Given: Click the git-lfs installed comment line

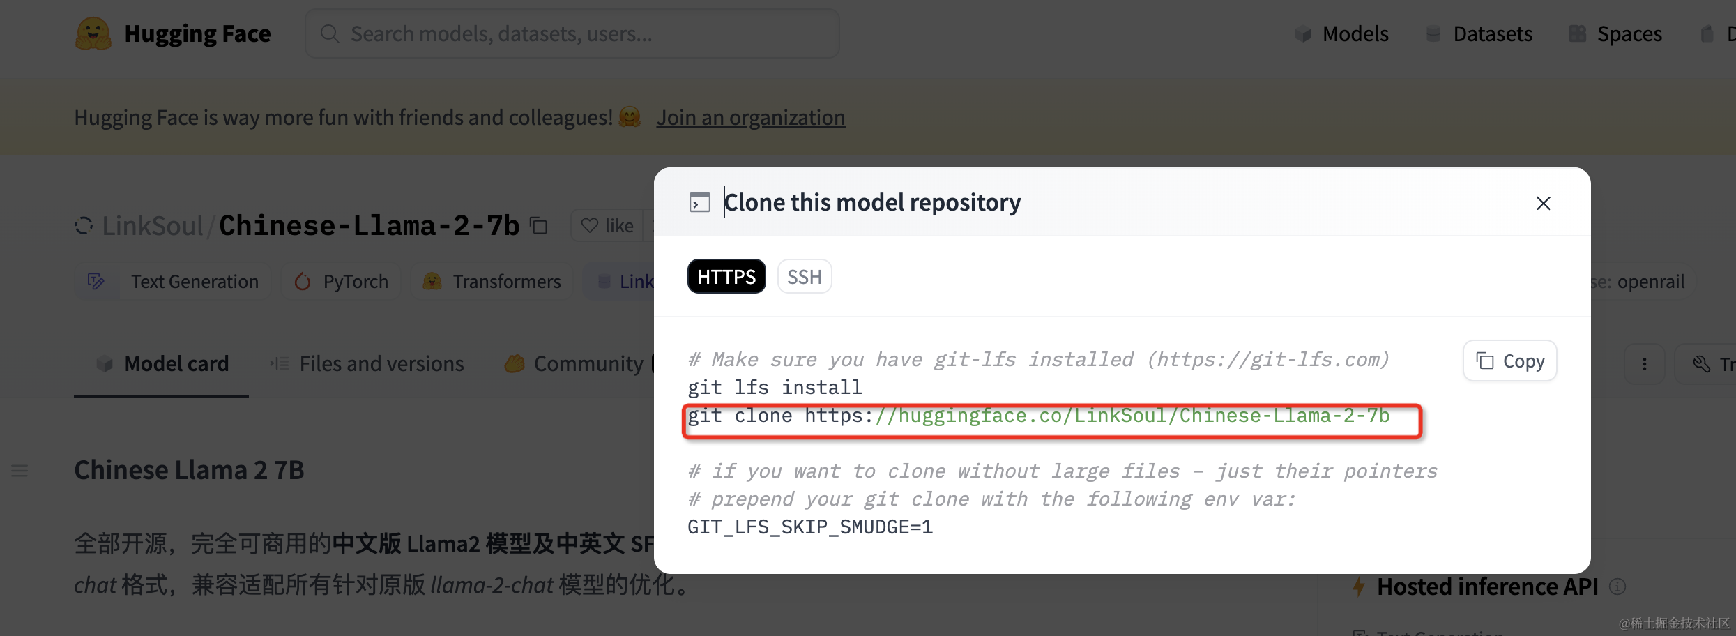Looking at the screenshot, I should (x=1039, y=359).
